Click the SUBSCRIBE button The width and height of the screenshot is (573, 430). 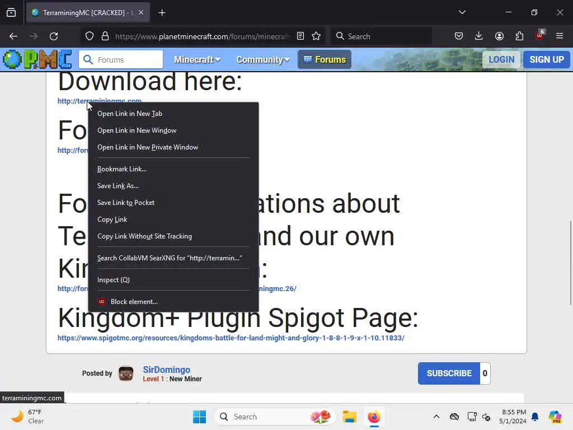point(449,373)
